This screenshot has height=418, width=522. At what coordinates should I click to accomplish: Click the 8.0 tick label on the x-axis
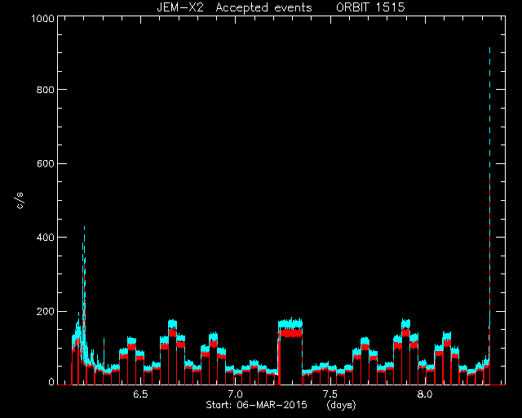coord(425,394)
